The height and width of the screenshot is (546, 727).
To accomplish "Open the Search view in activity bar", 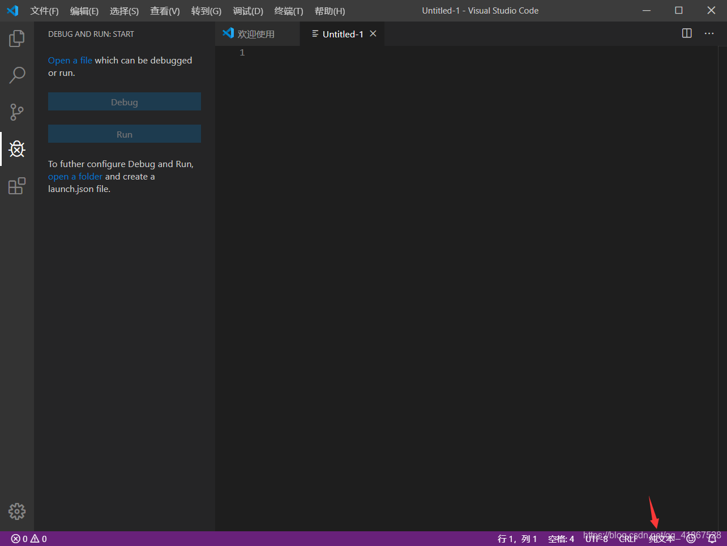I will tap(17, 75).
